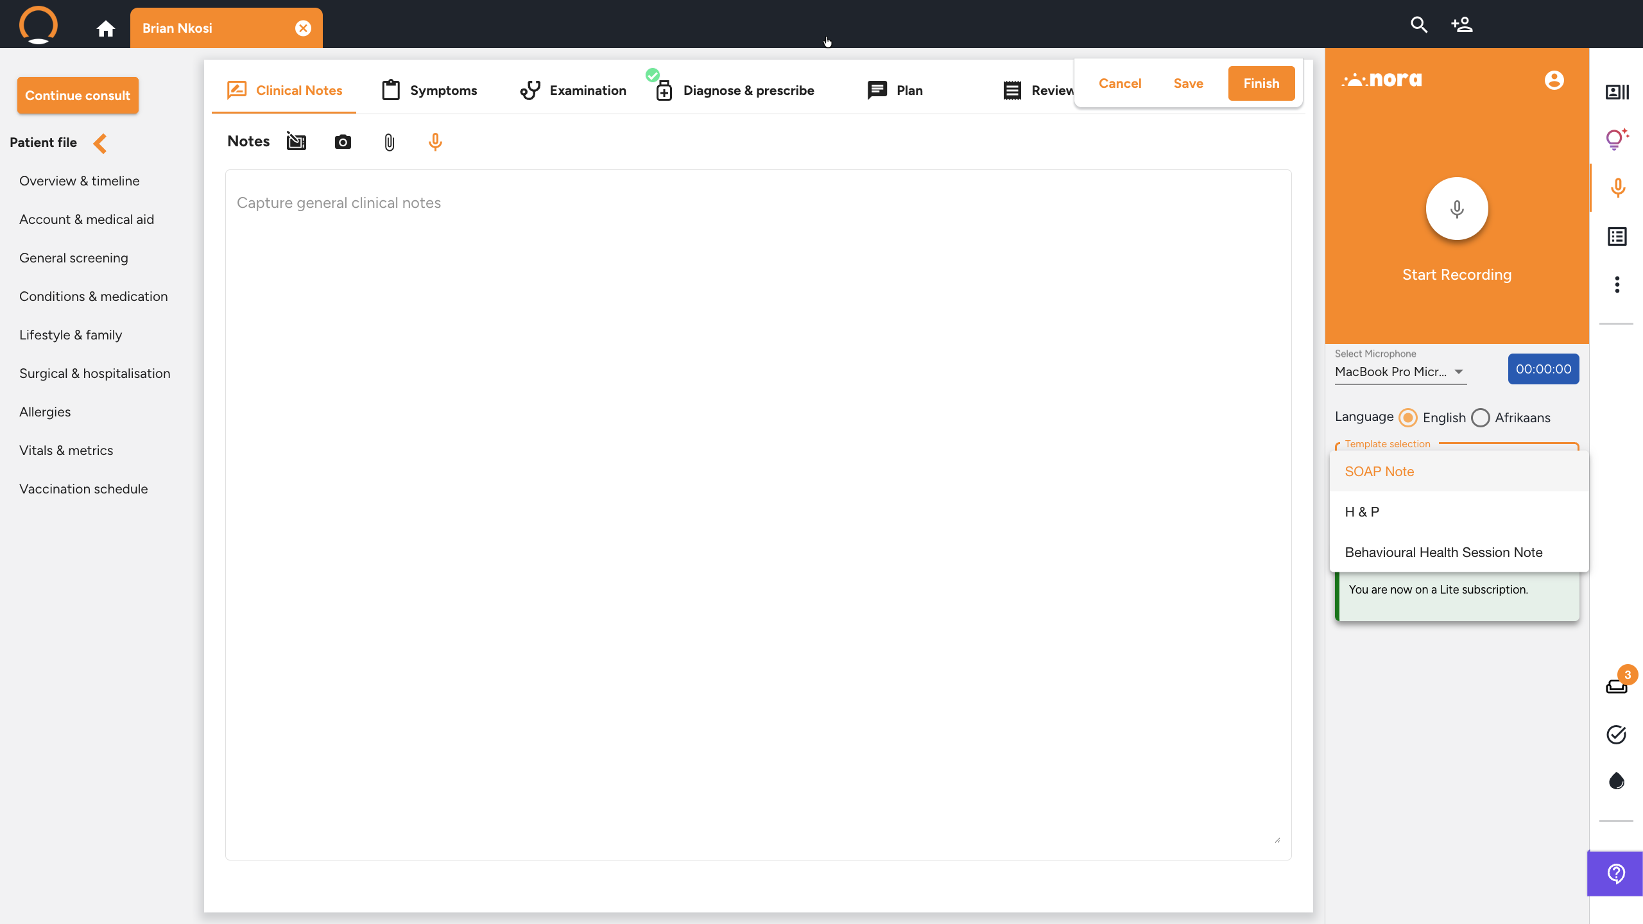Click the search magnifier icon
Screen dimensions: 1643x924
pyautogui.click(x=1419, y=24)
